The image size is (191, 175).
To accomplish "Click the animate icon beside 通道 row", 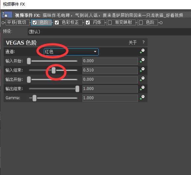I will point(142,51).
